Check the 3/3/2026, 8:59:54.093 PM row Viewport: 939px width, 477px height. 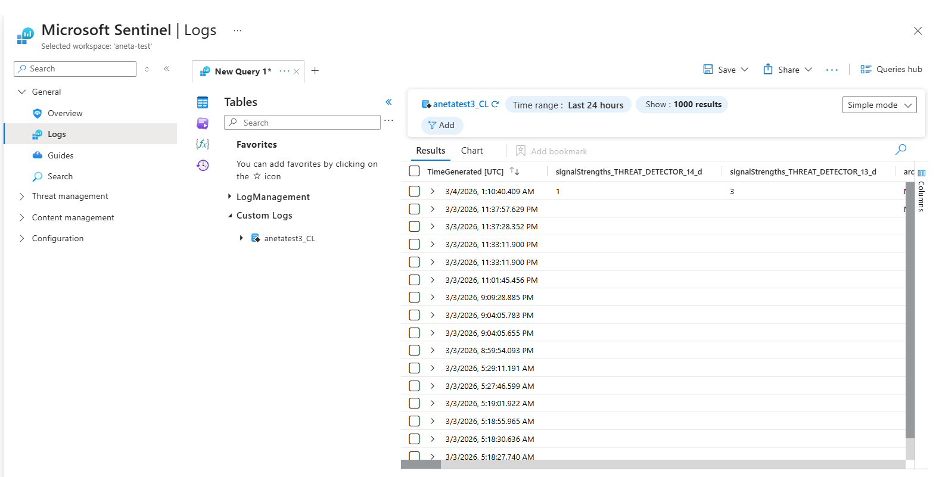[x=414, y=350]
